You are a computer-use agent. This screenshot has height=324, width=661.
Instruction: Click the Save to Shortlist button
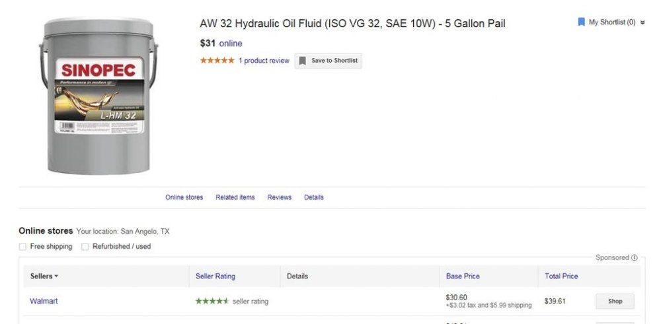[x=328, y=61]
